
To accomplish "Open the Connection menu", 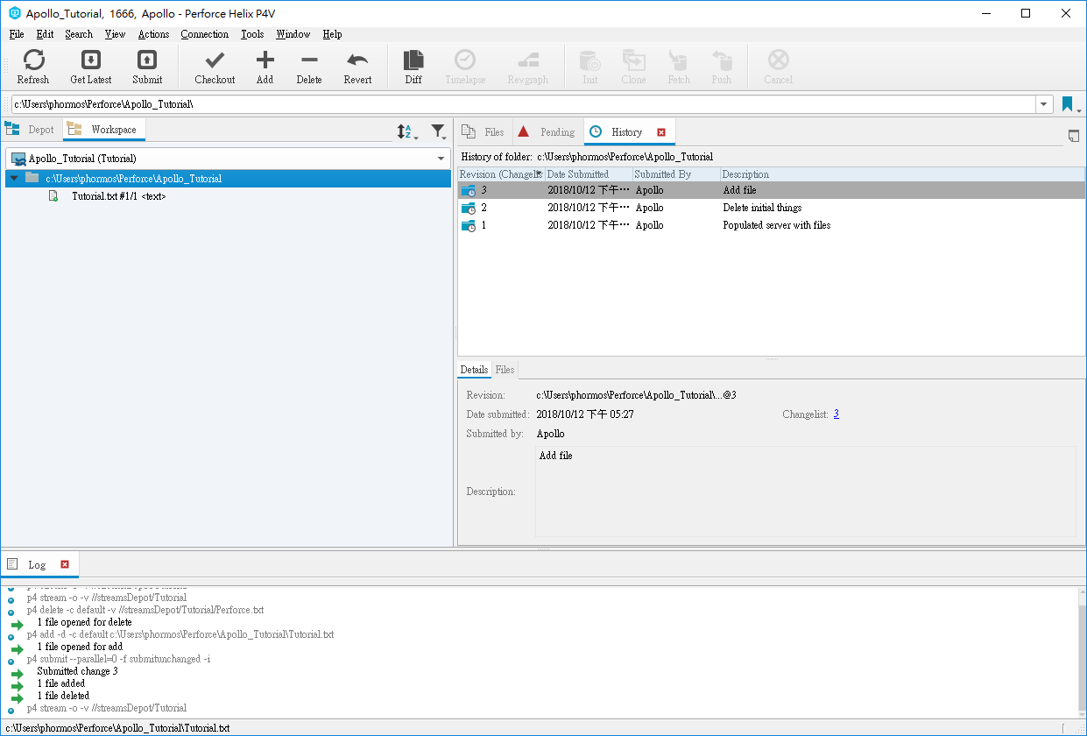I will [x=204, y=34].
